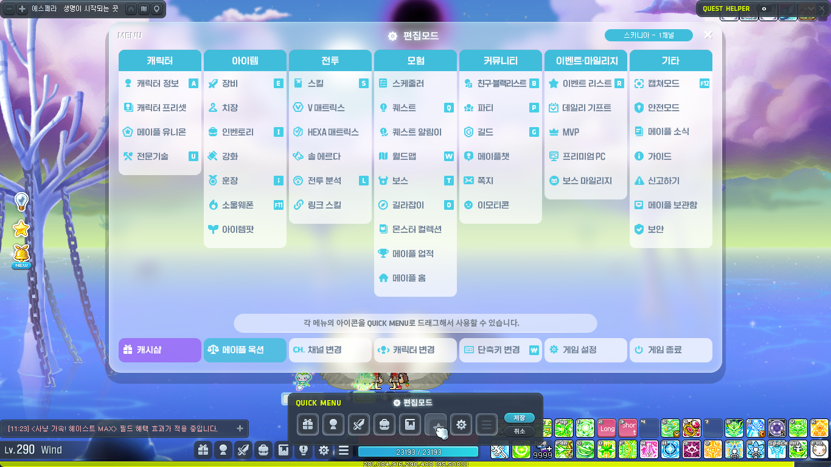Screen dimensions: 831x467
Task: Click the lightbulb notifier icon on left edge
Action: (21, 201)
